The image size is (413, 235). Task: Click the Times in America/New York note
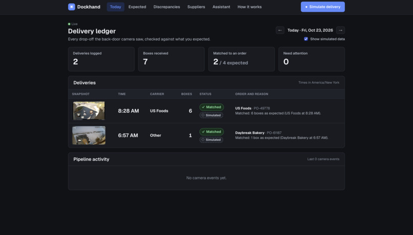tap(319, 82)
